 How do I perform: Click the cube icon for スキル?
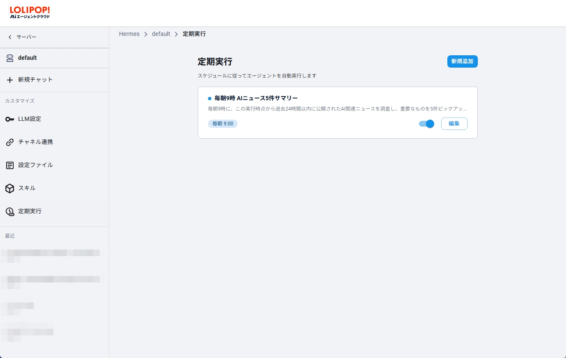pos(10,188)
